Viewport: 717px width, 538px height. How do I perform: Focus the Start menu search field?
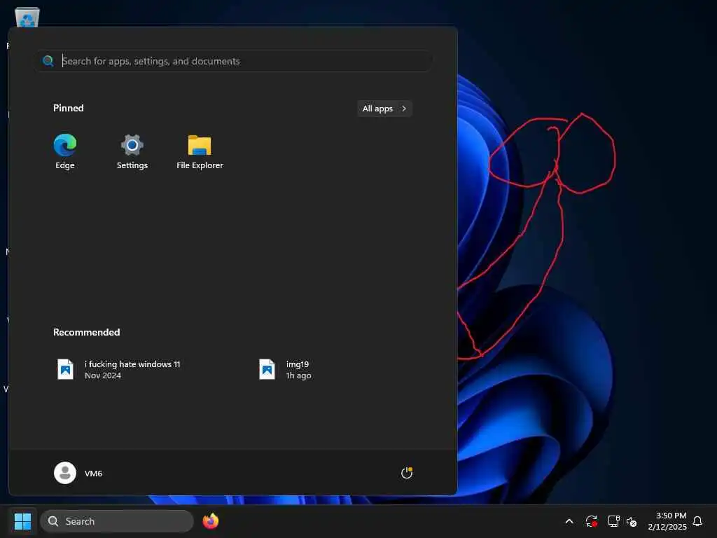tap(234, 61)
